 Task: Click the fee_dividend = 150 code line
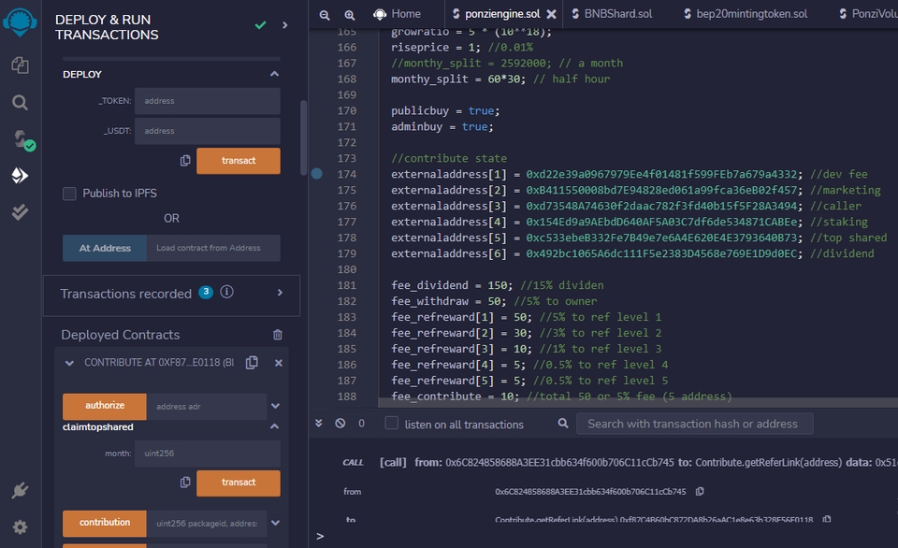pyautogui.click(x=497, y=285)
